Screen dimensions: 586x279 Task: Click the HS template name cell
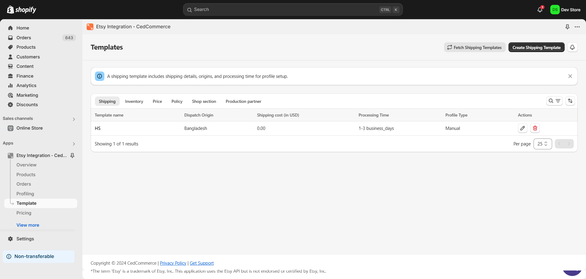pos(98,128)
